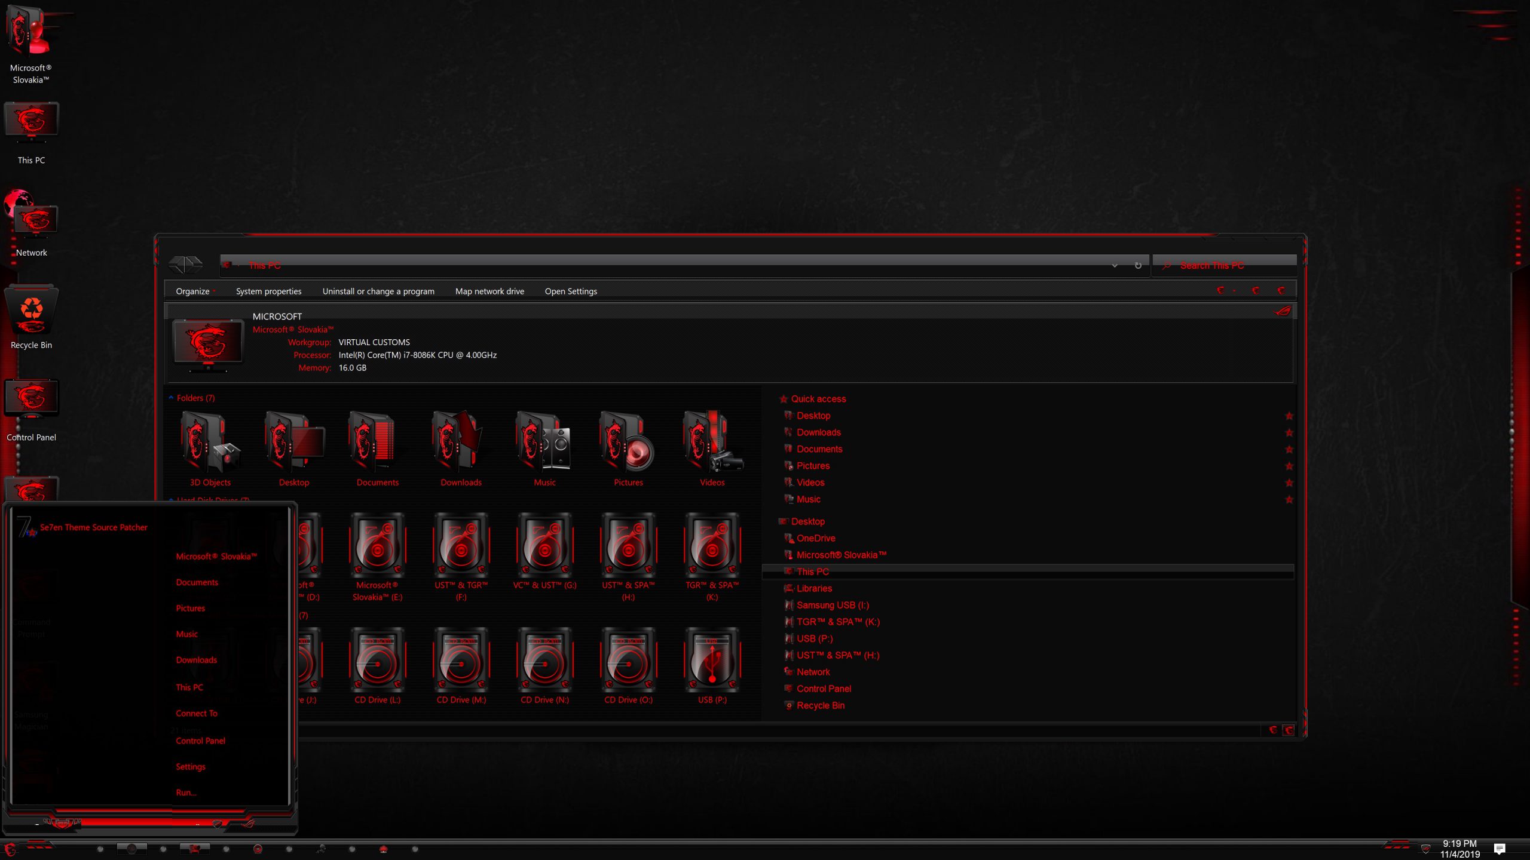Image resolution: width=1530 pixels, height=860 pixels.
Task: Unpin Pictures from Quick access via its star
Action: click(1289, 466)
